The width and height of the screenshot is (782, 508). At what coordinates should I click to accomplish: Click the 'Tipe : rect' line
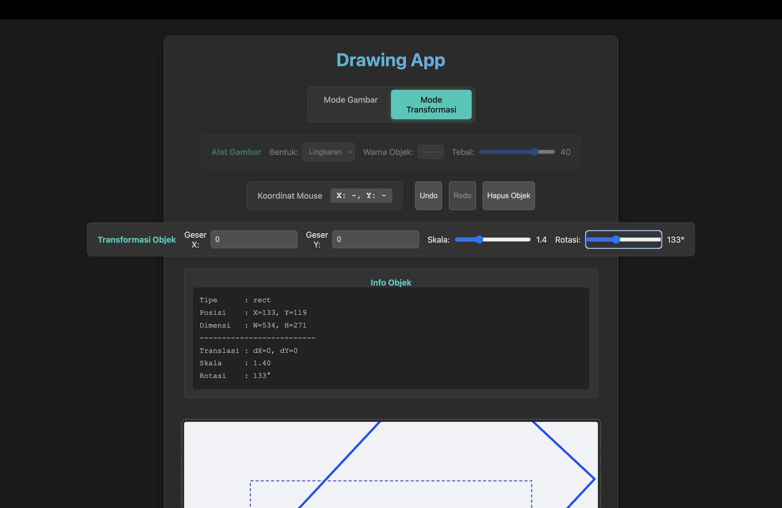235,300
